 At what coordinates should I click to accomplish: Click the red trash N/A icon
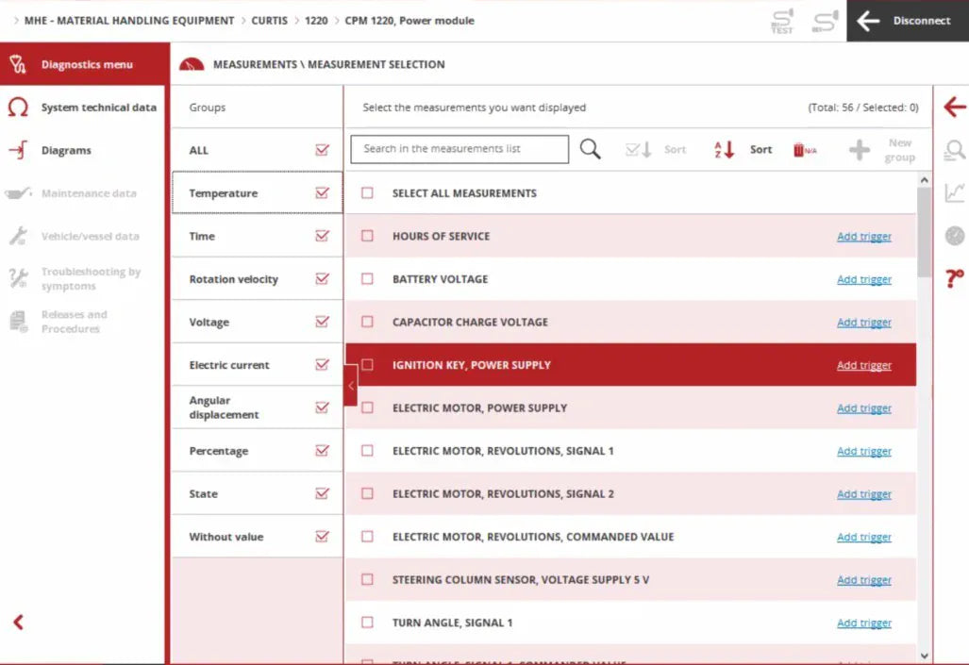pos(805,150)
